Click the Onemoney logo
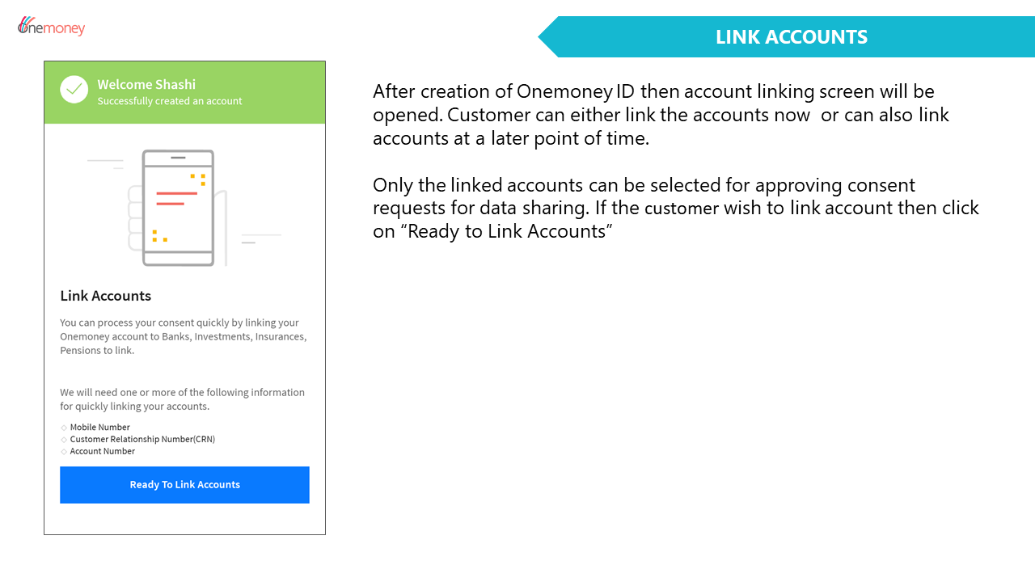 click(x=51, y=27)
